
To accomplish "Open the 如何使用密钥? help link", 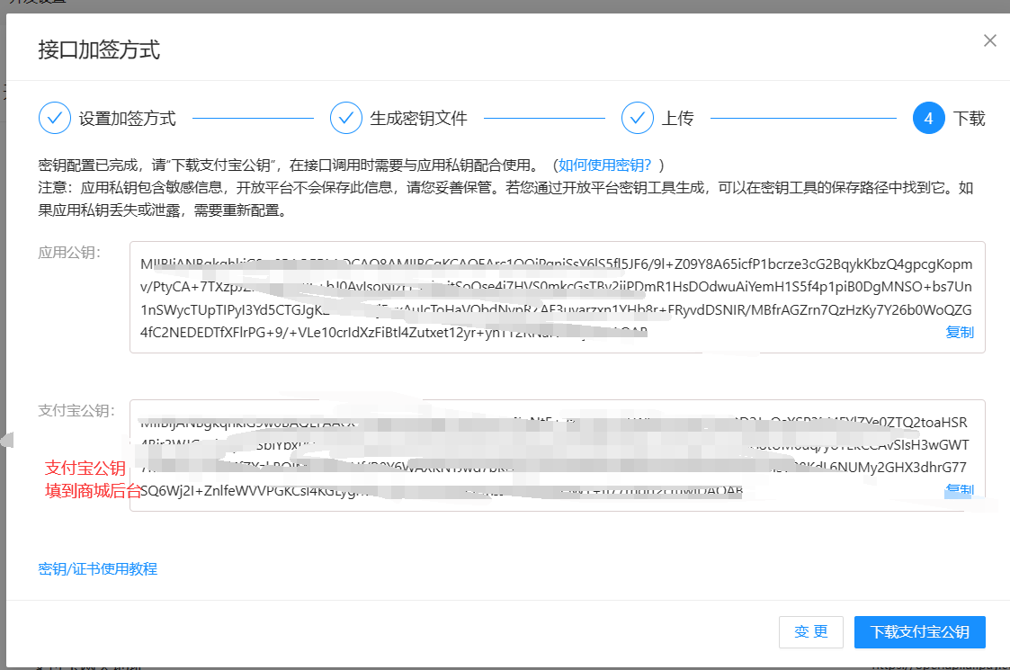I will point(604,165).
